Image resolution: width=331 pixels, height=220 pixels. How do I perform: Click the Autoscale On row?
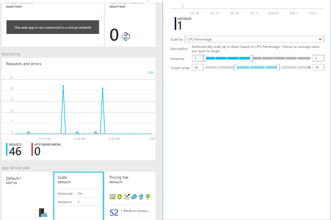click(x=79, y=193)
